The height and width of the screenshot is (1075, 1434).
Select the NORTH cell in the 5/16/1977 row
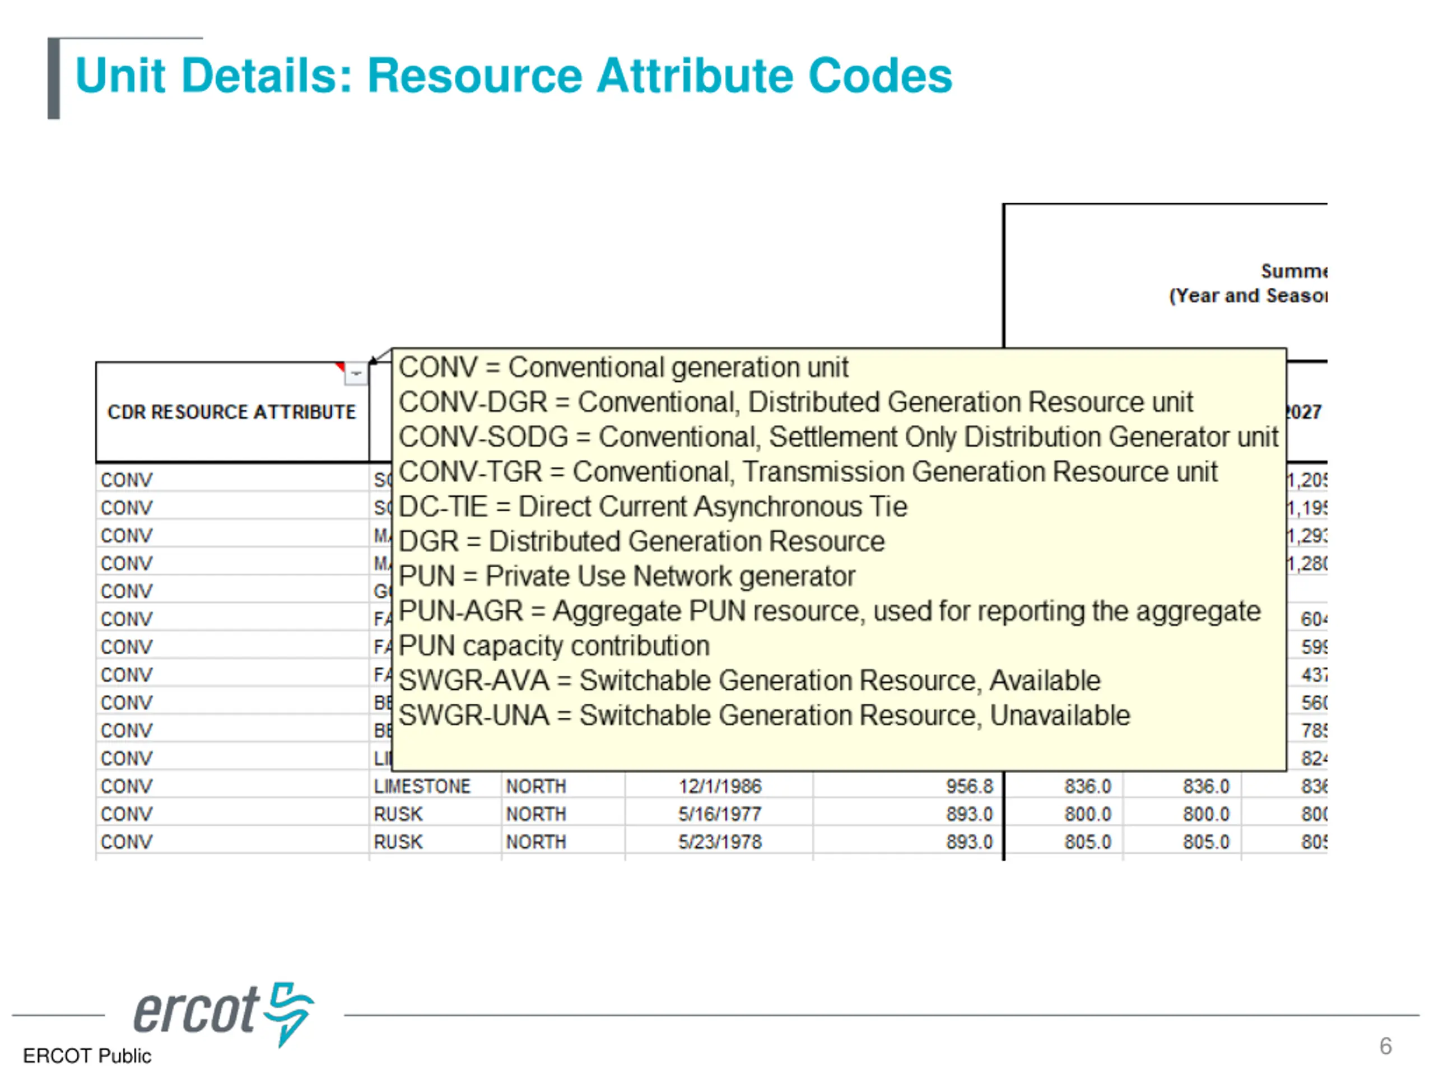click(x=563, y=814)
